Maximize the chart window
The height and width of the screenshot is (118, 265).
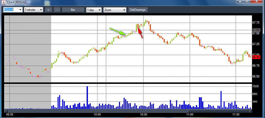pyautogui.click(x=247, y=1)
